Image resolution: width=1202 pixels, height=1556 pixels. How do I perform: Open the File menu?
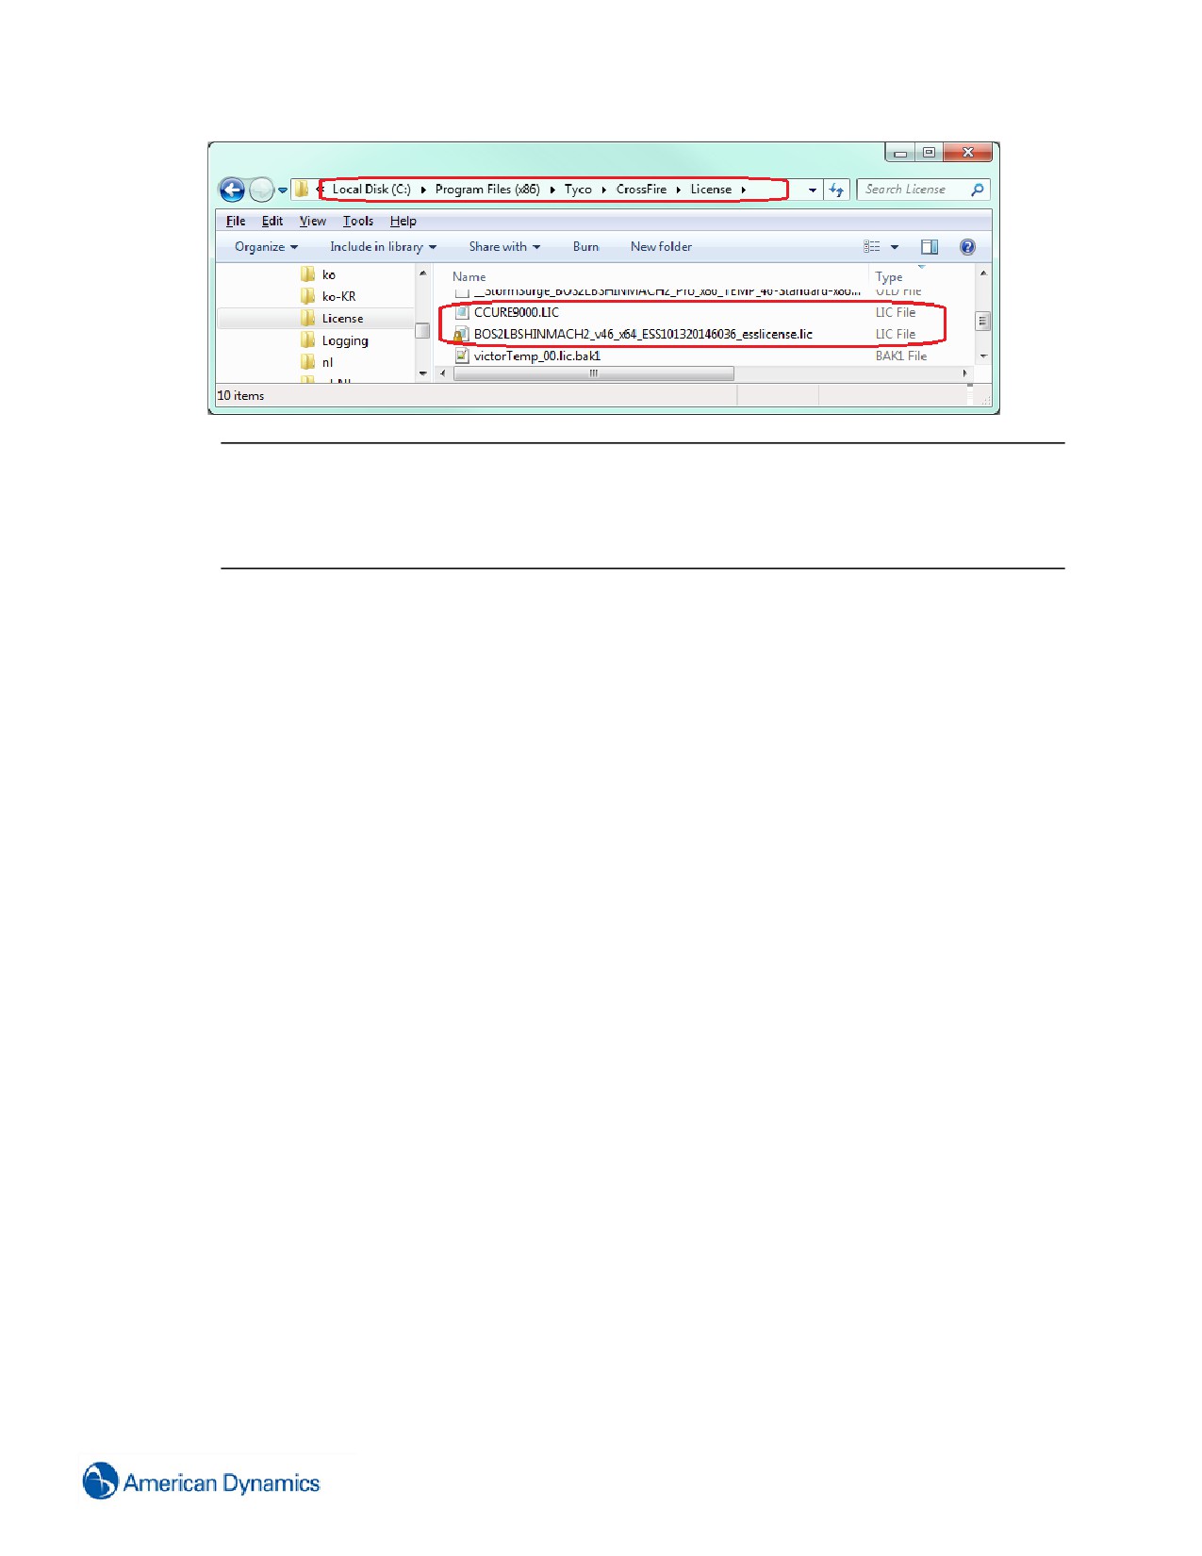[236, 222]
